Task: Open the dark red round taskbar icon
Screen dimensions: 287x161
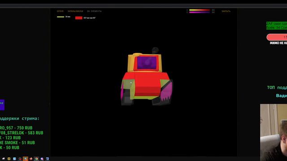Action: (20, 159)
